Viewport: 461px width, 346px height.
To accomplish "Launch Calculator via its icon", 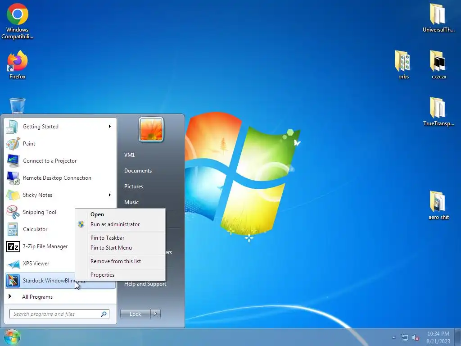I will 13,229.
